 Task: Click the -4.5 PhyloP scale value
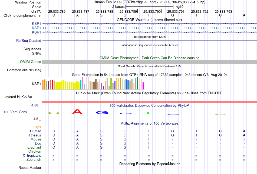click(35, 119)
